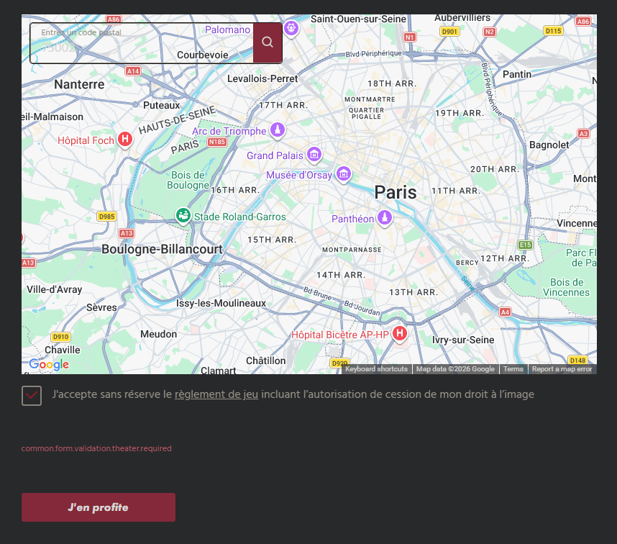Click the 20TH ARR. label
The width and height of the screenshot is (617, 544).
coord(495,169)
